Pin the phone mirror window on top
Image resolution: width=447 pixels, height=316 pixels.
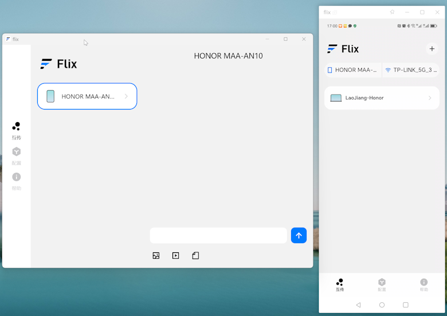pos(392,12)
